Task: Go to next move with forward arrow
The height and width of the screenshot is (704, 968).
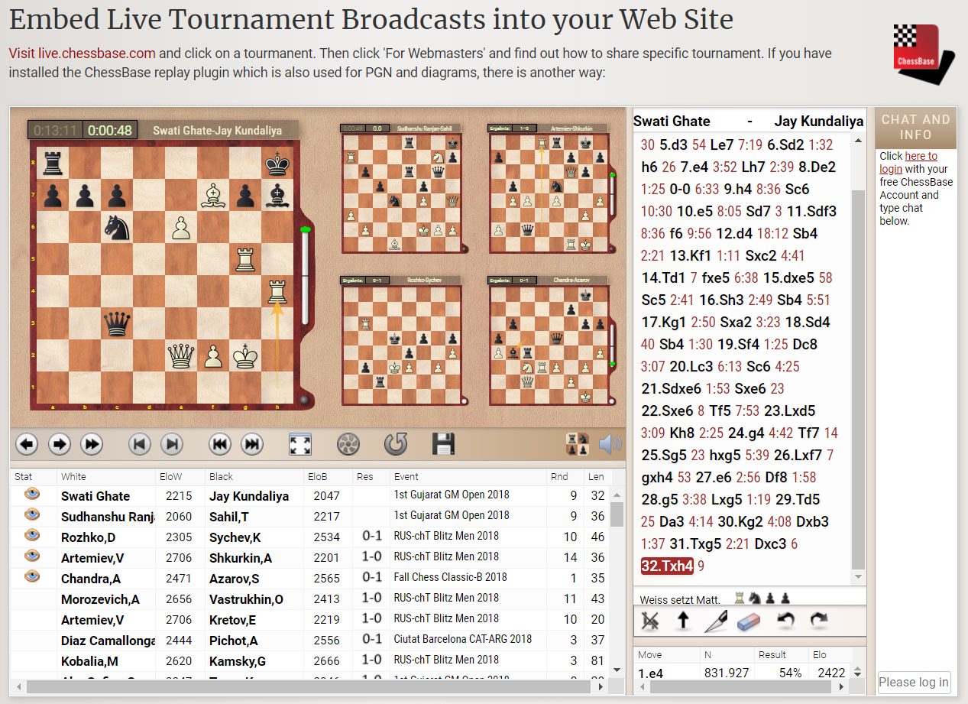Action: point(59,444)
